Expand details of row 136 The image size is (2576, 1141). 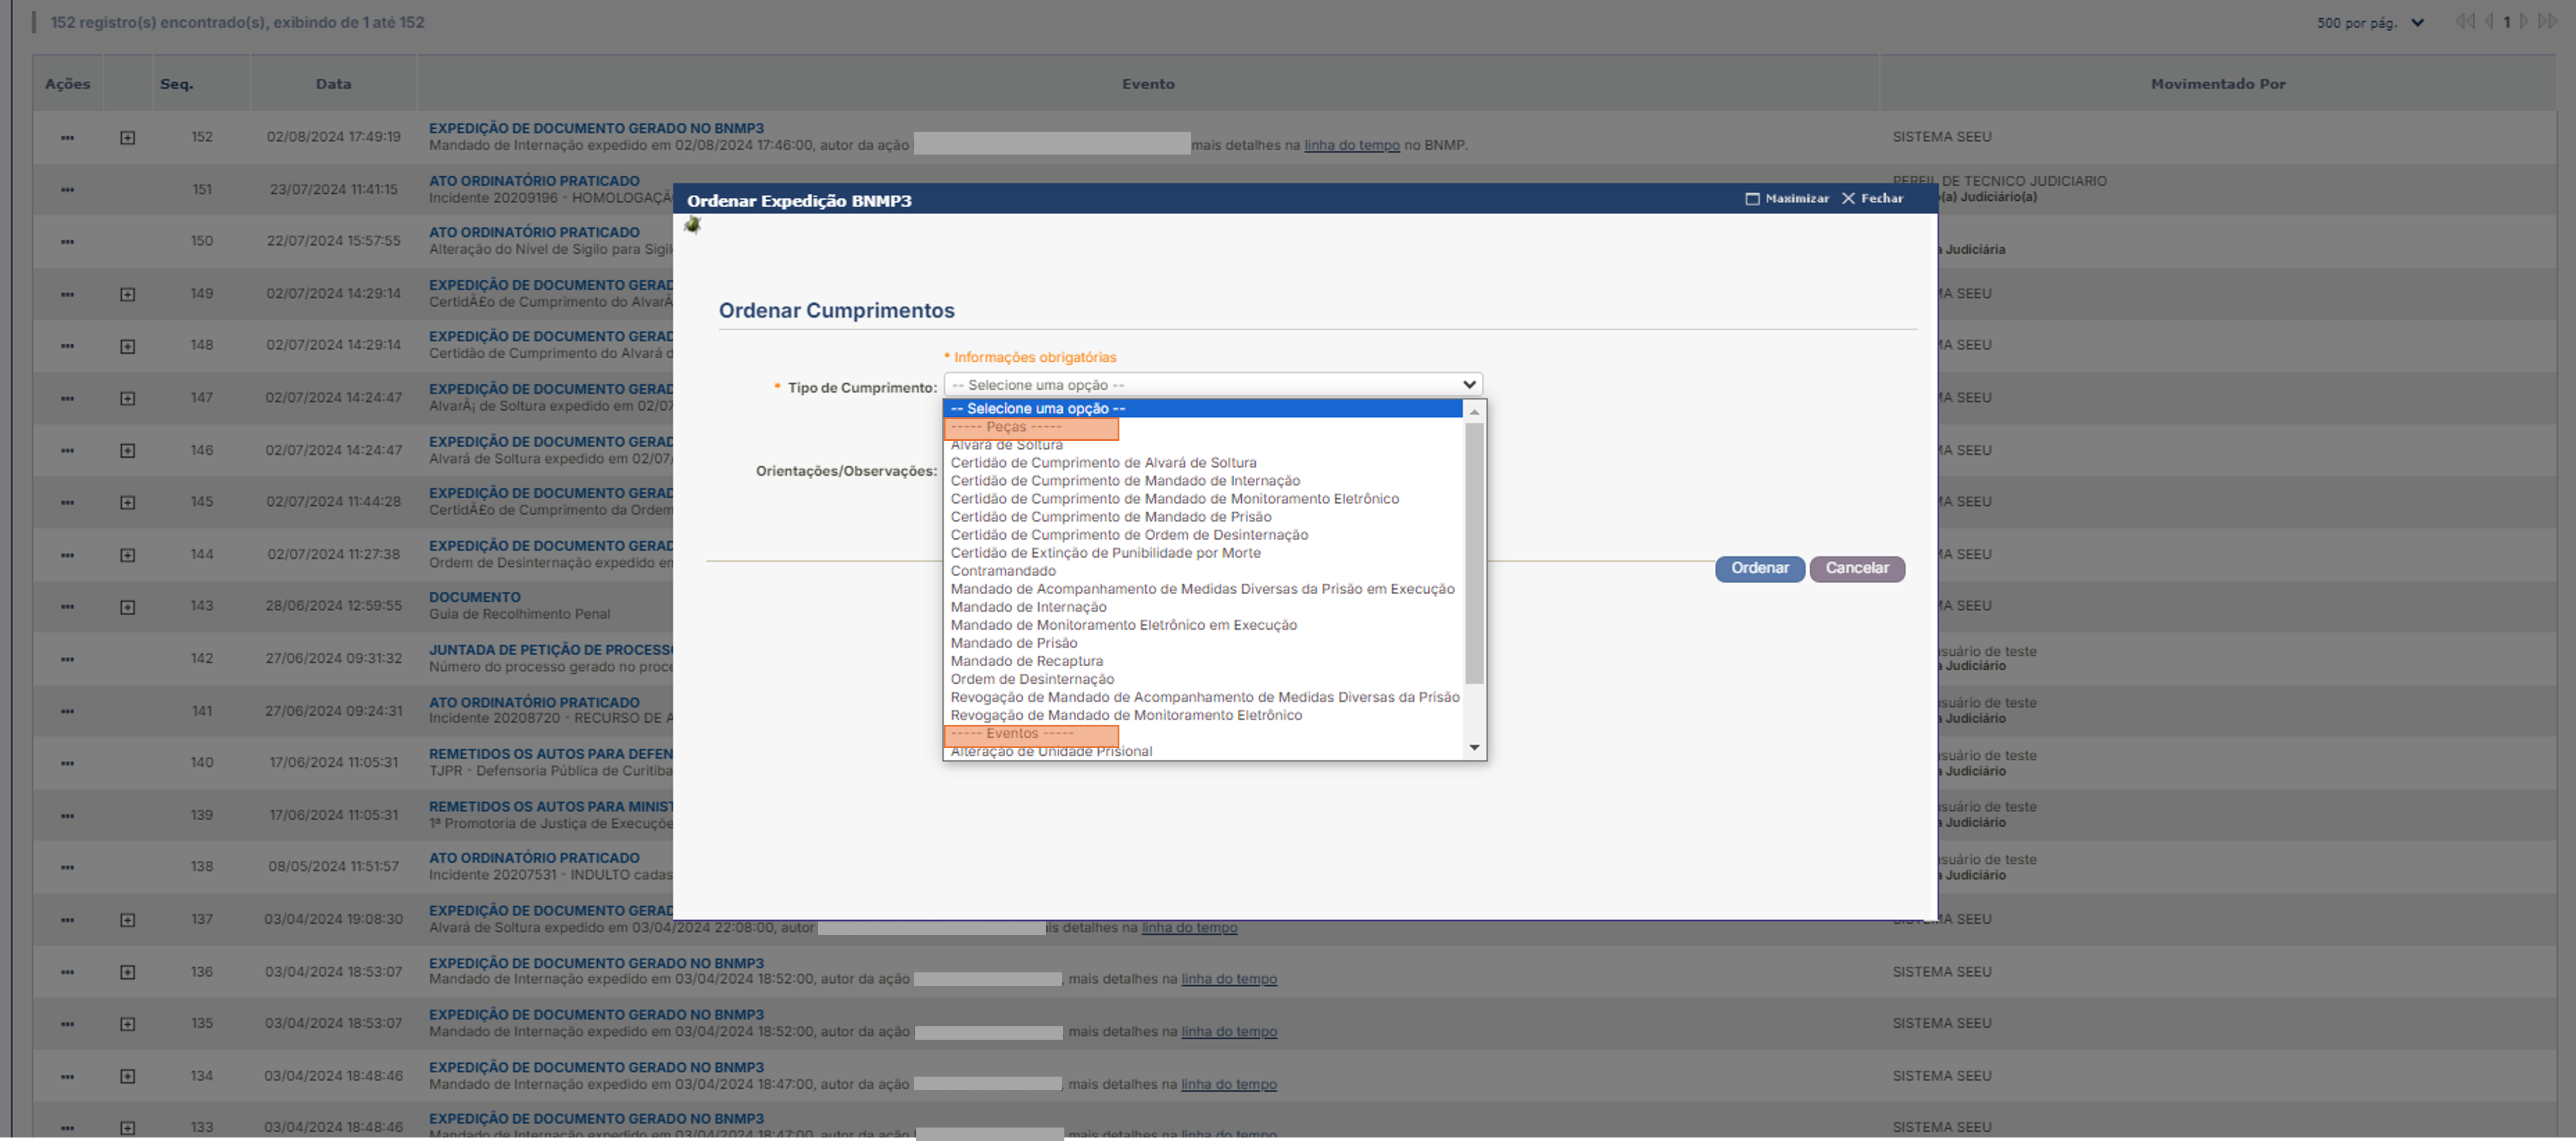(127, 972)
